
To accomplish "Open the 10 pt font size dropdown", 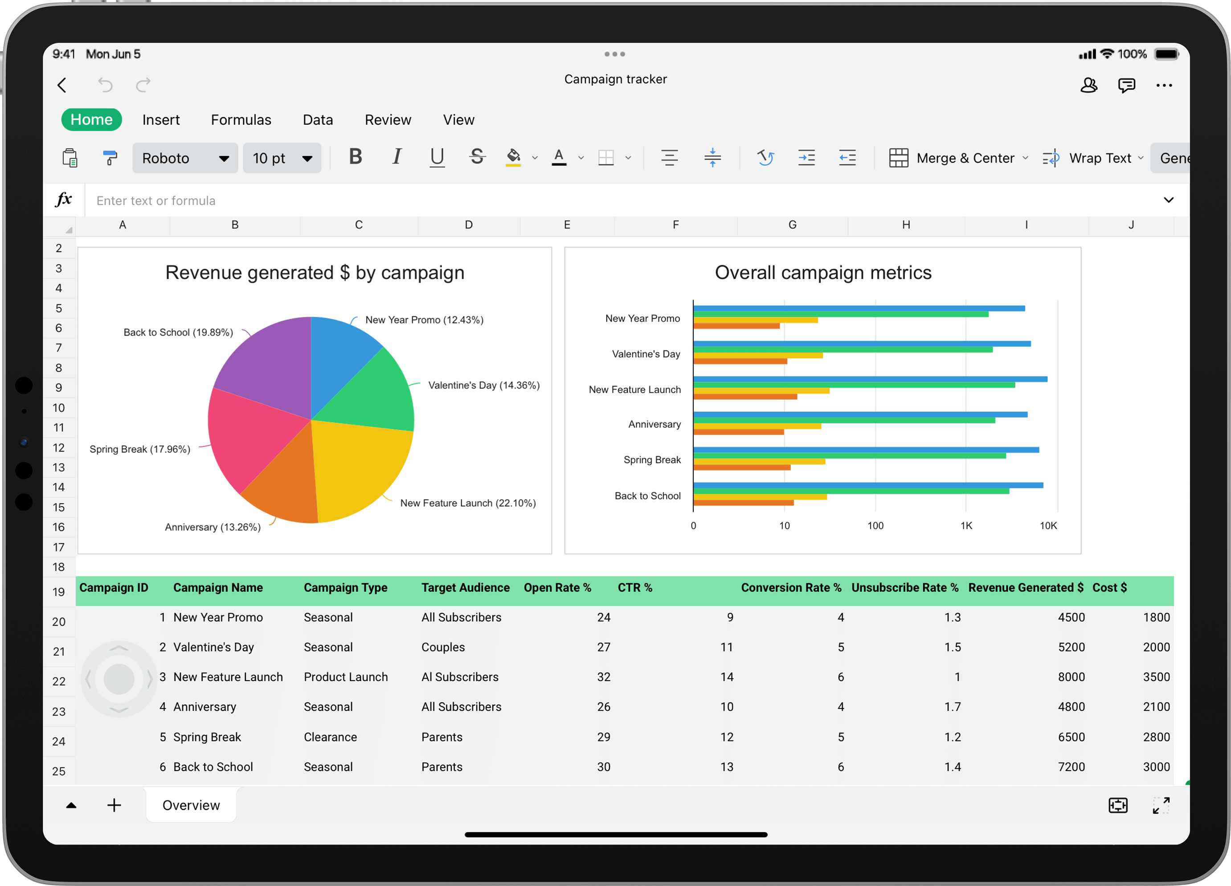I will click(x=282, y=158).
